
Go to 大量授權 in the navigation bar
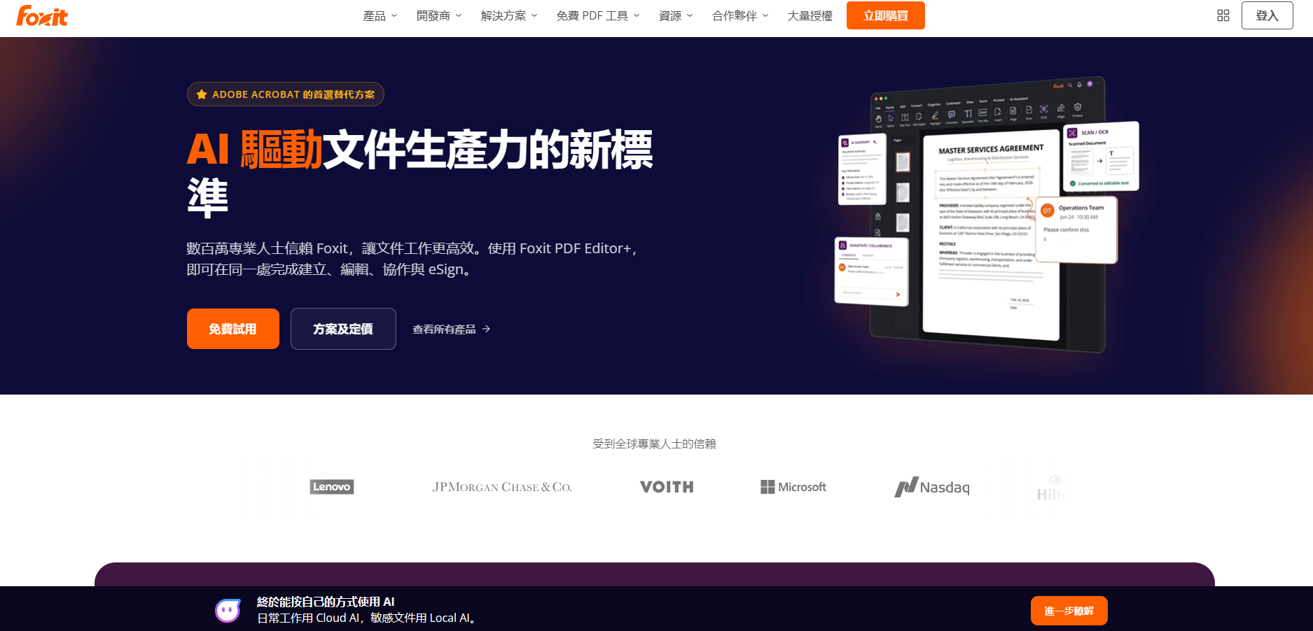[810, 16]
